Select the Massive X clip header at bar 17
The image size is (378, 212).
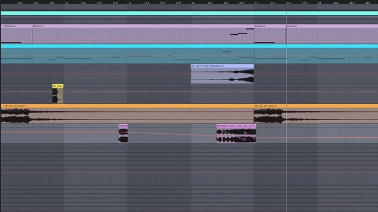[270, 26]
